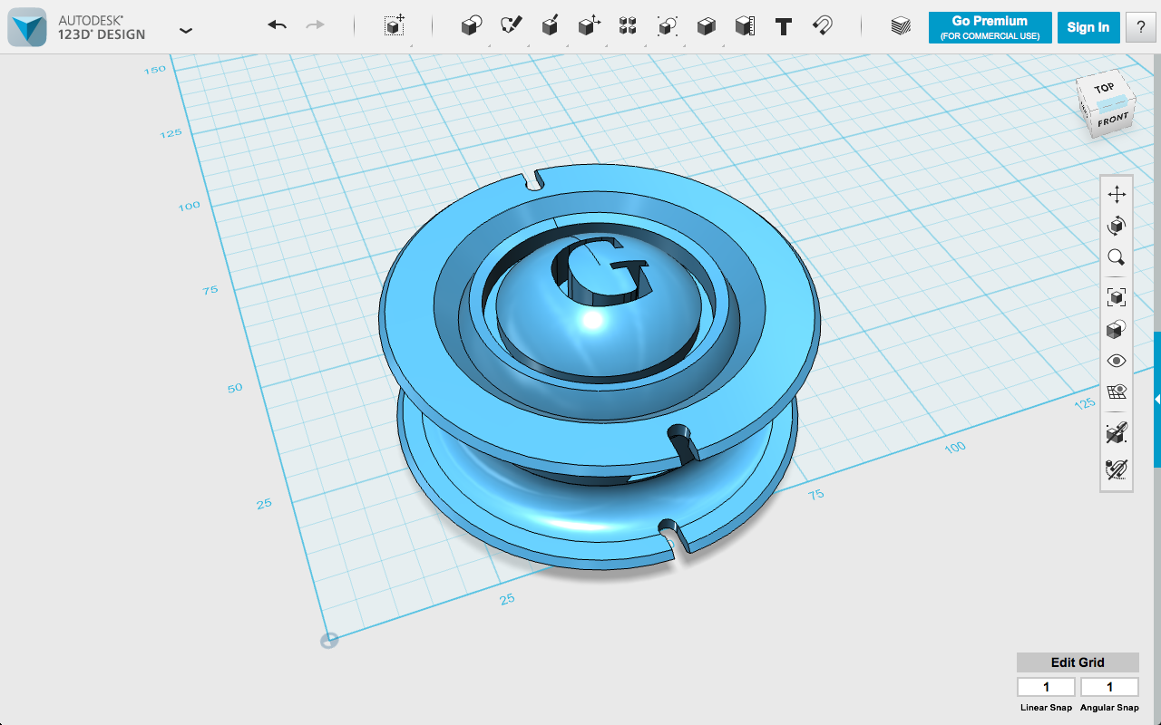1161x725 pixels.
Task: Click the Sign In button
Action: (x=1088, y=27)
